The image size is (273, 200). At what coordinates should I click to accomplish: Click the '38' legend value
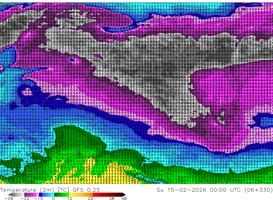coord(112,198)
